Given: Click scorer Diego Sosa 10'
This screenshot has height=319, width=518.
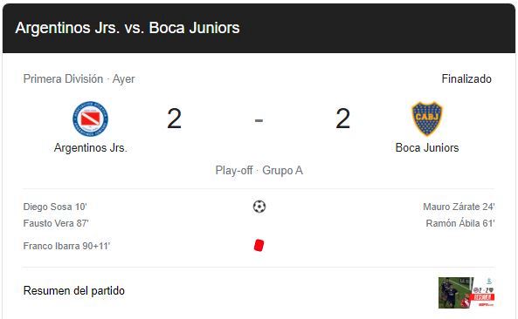Looking at the screenshot, I should 55,207.
